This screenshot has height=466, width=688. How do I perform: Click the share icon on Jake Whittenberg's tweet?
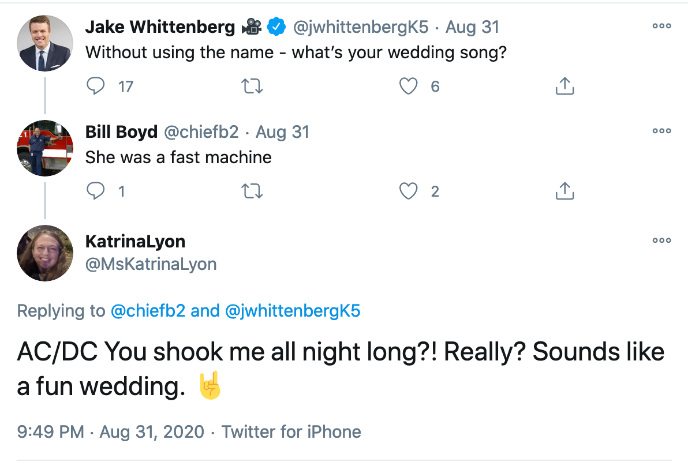(564, 85)
